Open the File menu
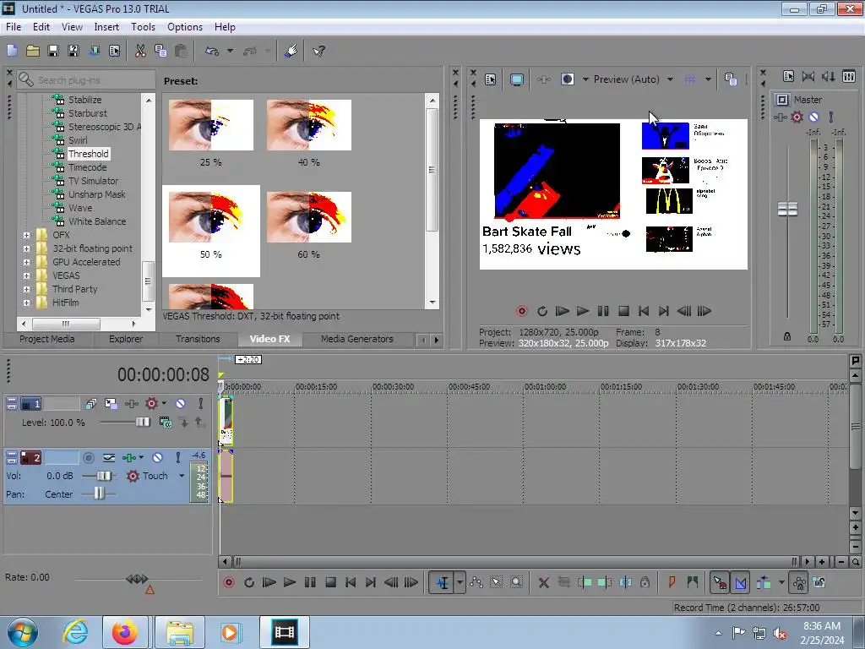Screen dimensions: 865x649 (14, 26)
